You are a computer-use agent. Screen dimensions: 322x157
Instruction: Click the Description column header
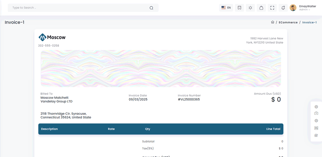49,129
